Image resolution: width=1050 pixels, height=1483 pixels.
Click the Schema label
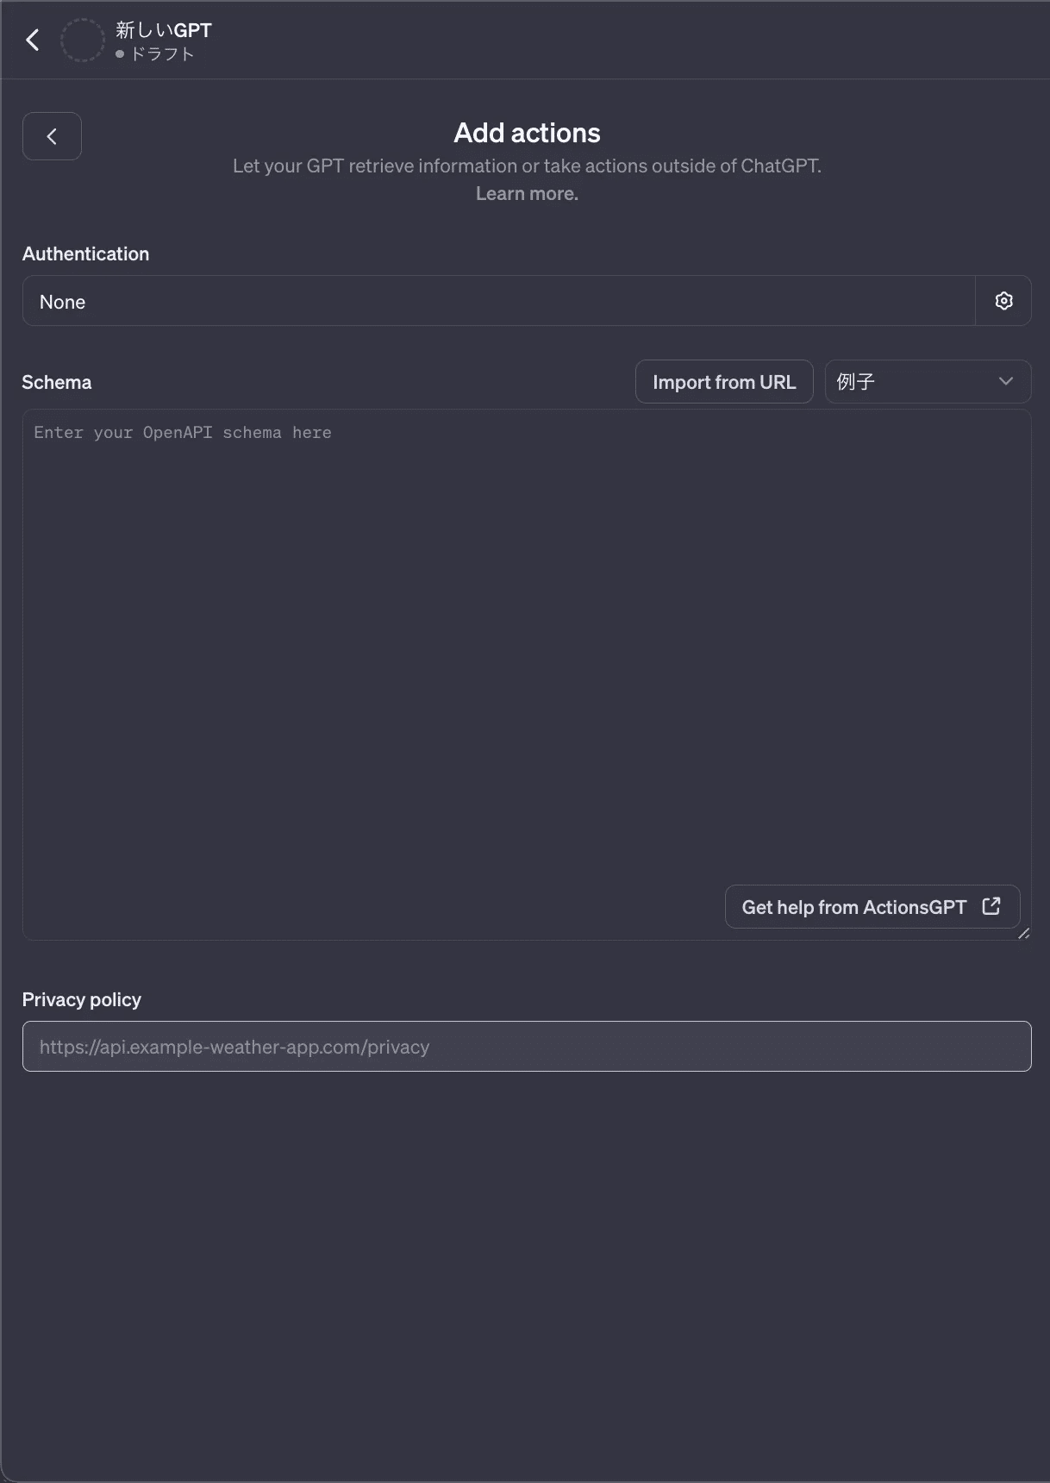(x=57, y=382)
